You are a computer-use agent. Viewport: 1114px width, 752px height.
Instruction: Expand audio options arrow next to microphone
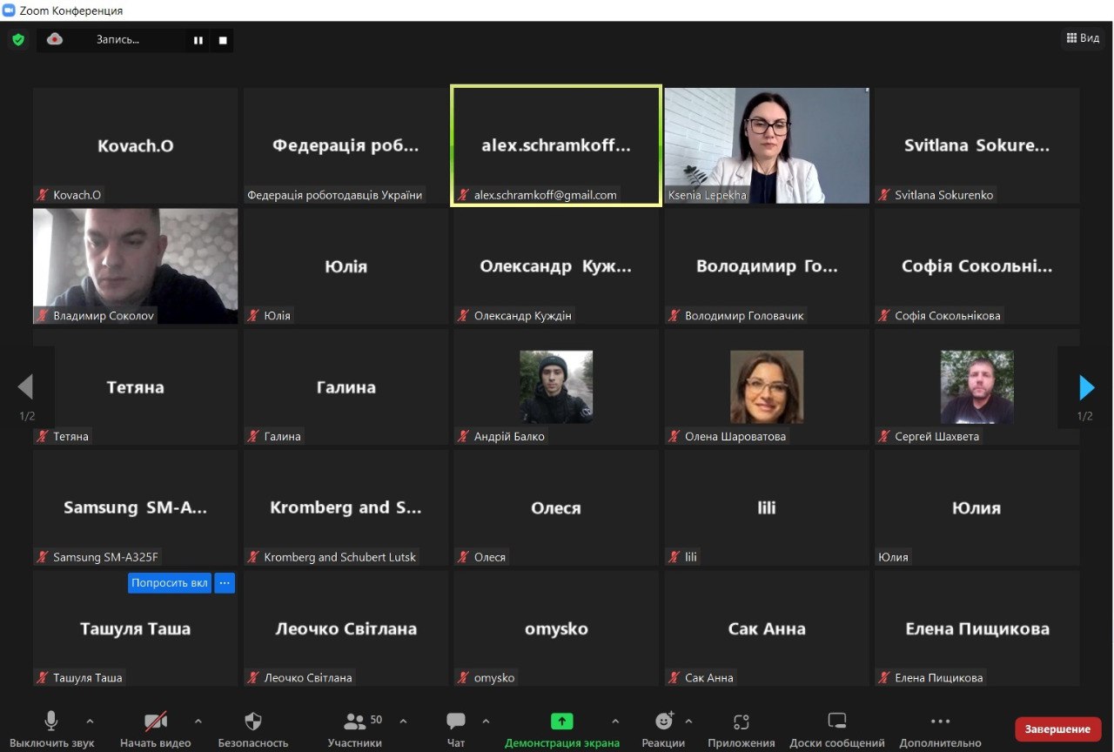tap(90, 722)
